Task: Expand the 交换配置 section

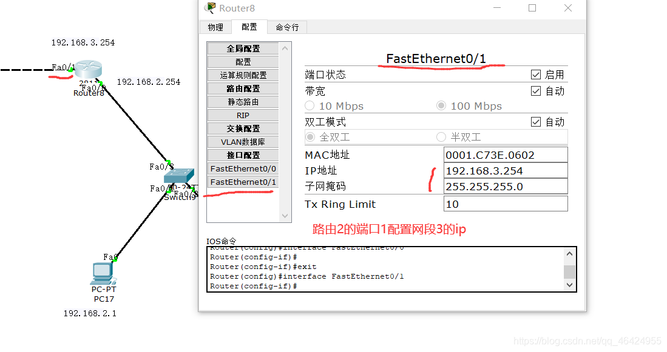Action: (x=243, y=128)
